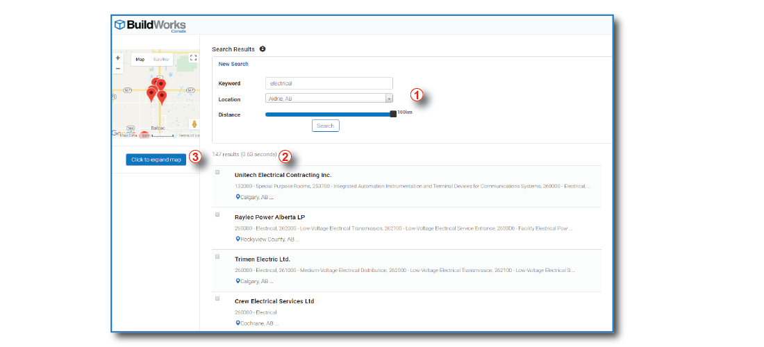Open Unitech Electrical Contracting Inc. listing

coord(283,175)
